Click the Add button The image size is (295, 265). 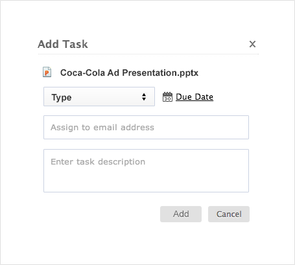pyautogui.click(x=181, y=214)
